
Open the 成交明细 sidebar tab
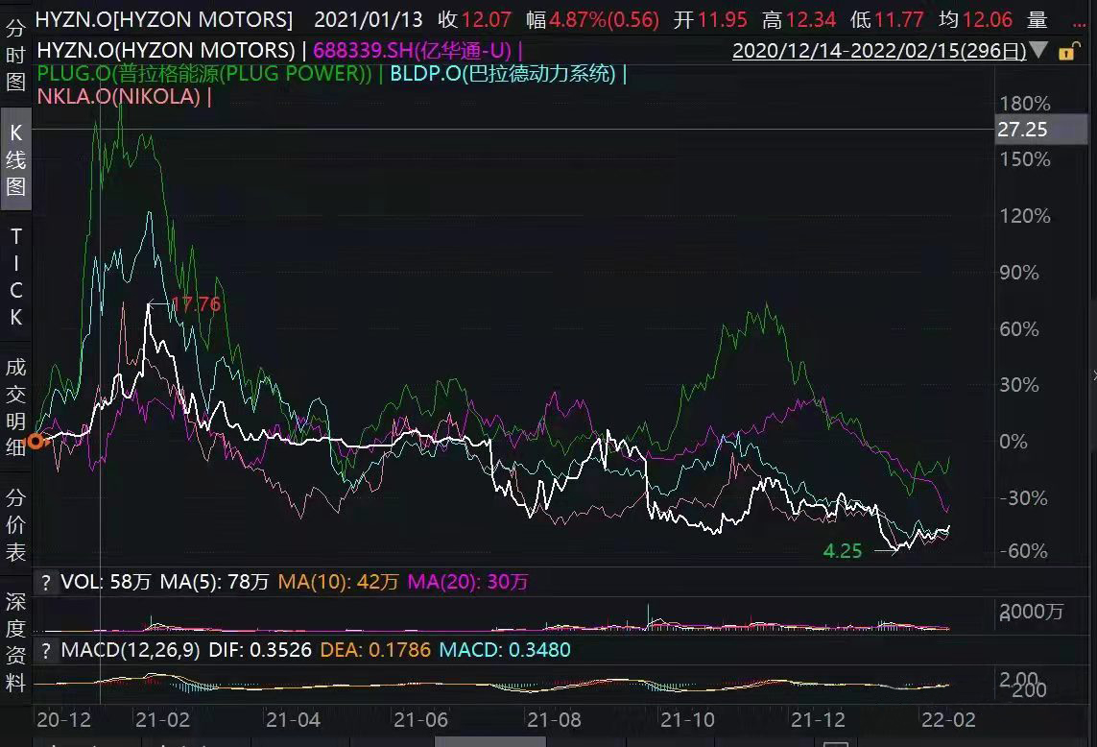point(16,406)
